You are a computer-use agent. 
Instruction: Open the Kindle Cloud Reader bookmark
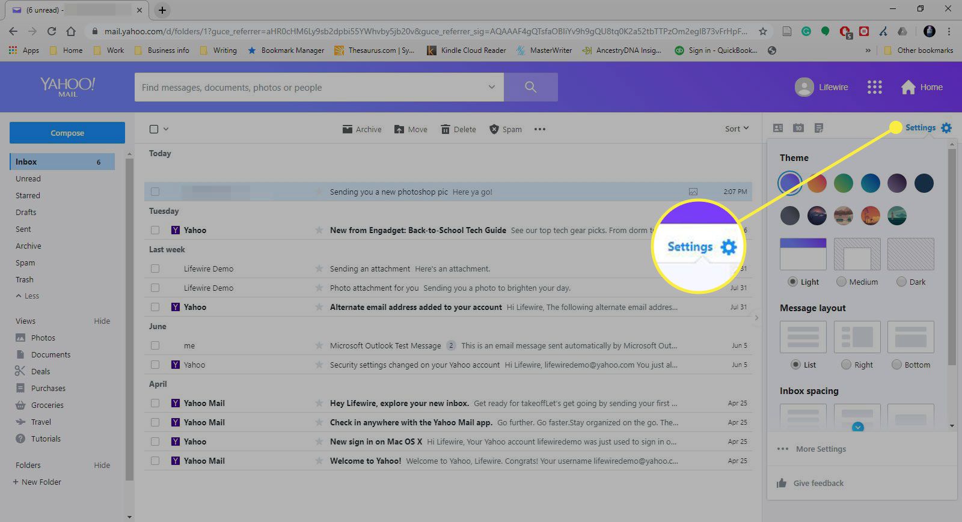click(467, 50)
